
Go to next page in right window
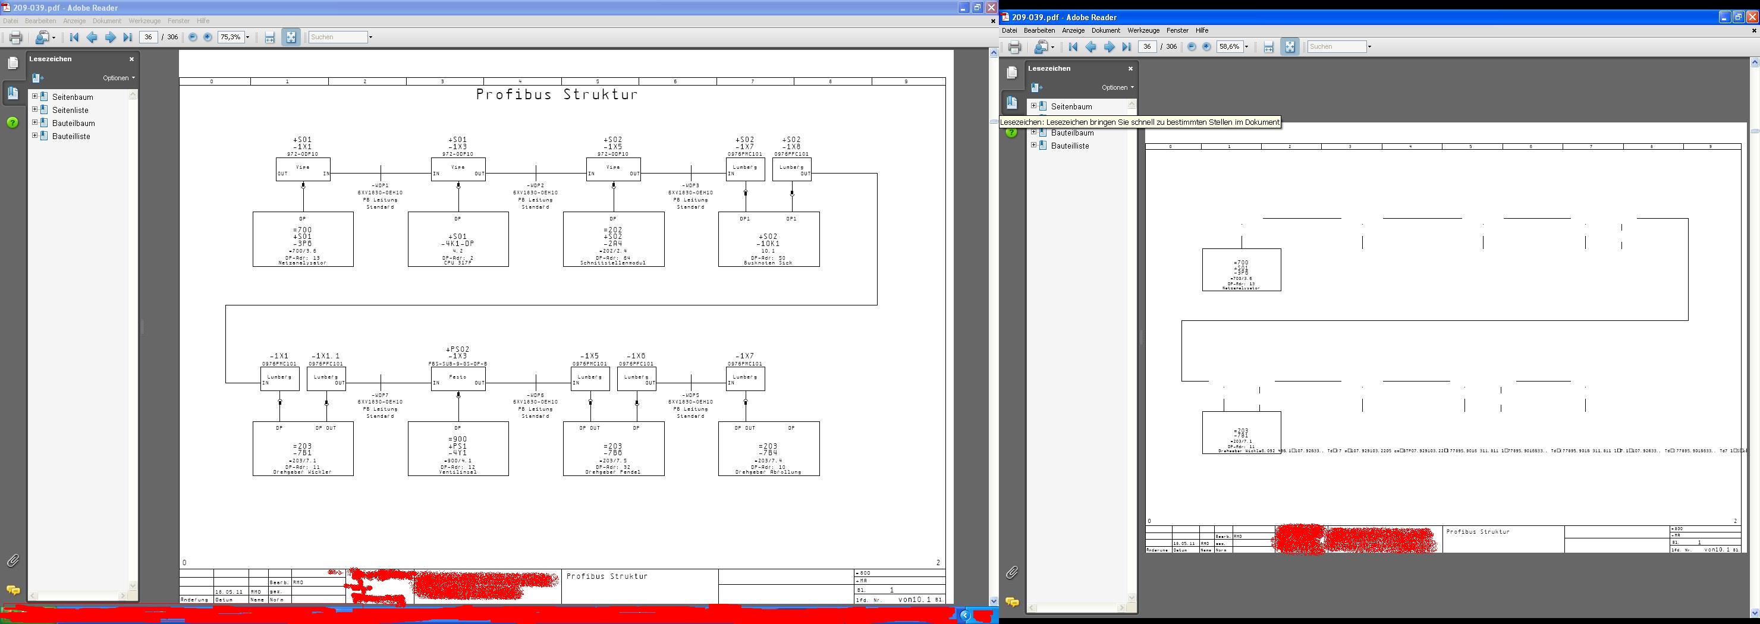(1109, 47)
